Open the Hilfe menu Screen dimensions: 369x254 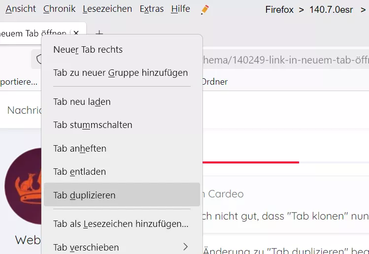pyautogui.click(x=180, y=9)
